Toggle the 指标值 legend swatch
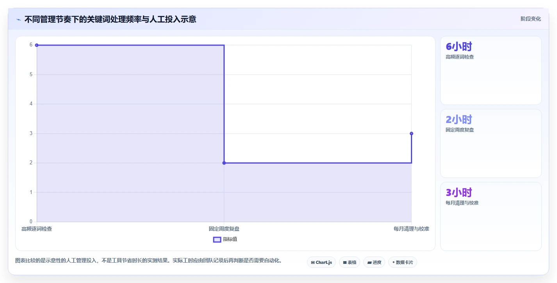This screenshot has width=557, height=283. (x=217, y=239)
